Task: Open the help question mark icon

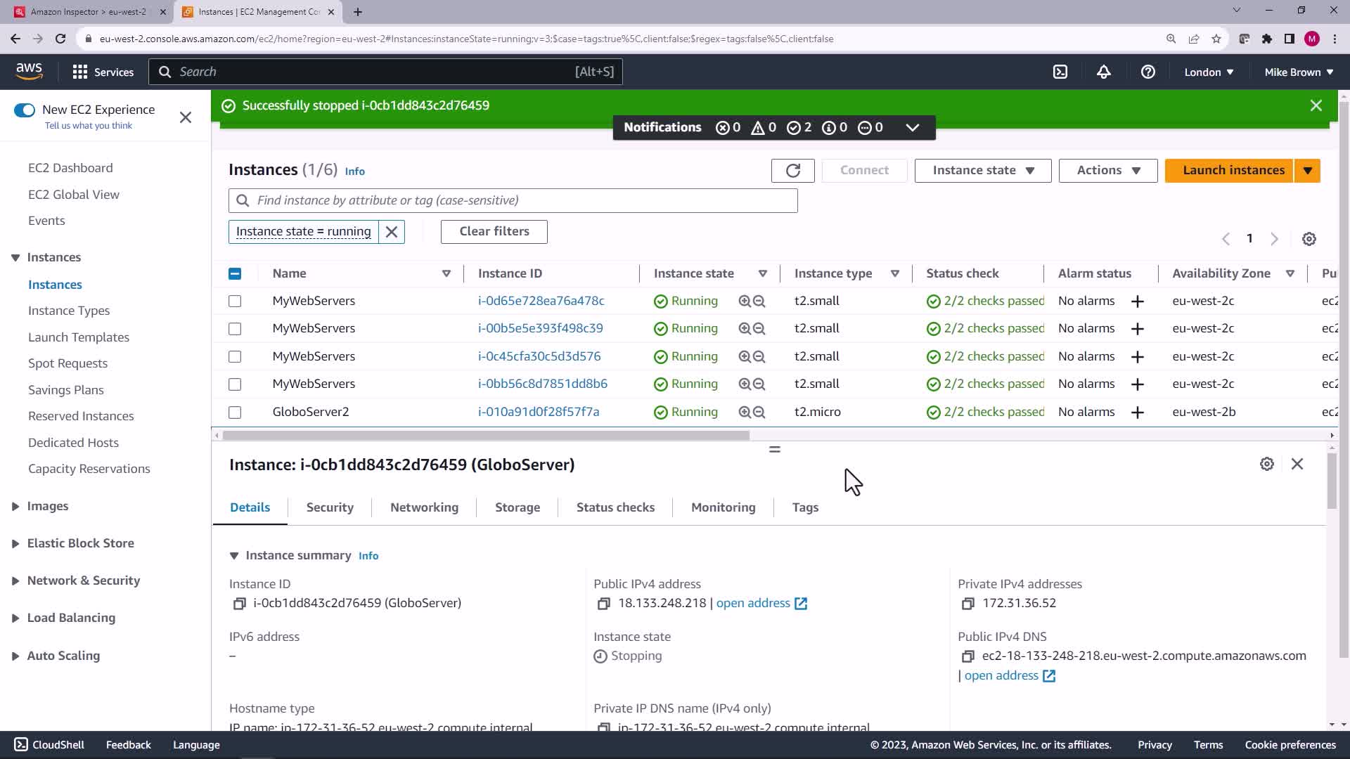Action: coord(1147,72)
